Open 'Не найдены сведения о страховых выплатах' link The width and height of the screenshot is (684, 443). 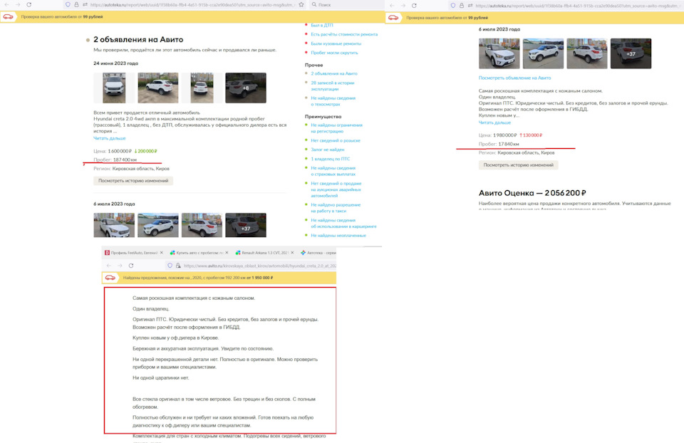coord(333,171)
